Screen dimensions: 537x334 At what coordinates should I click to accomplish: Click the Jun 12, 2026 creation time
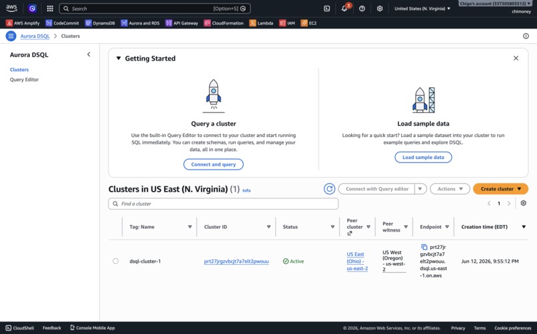tap(490, 261)
